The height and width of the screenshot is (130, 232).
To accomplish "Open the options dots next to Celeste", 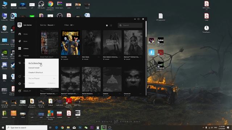I will coord(120,94).
